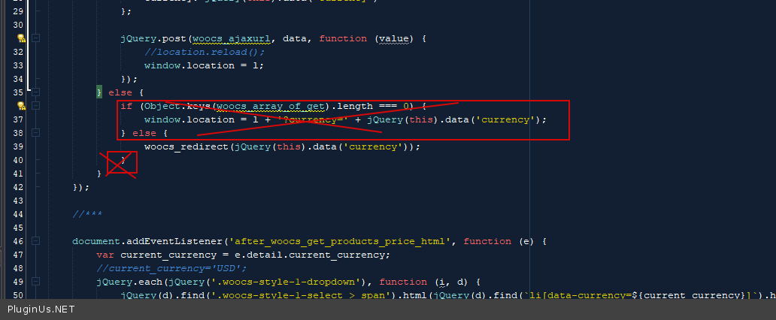The width and height of the screenshot is (776, 320).
Task: Click the woocs_array_of_get identifier
Action: click(x=271, y=106)
